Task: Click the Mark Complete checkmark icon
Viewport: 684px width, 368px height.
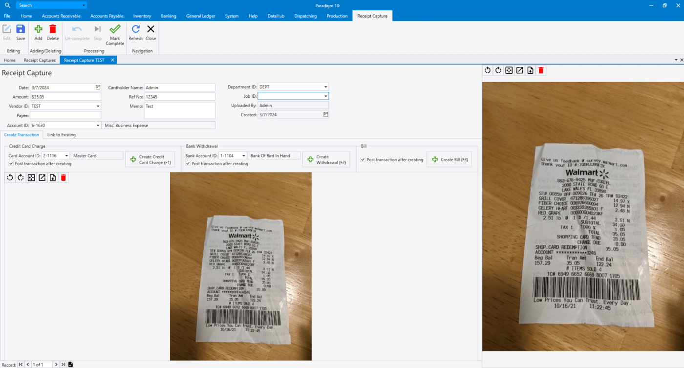Action: (115, 29)
